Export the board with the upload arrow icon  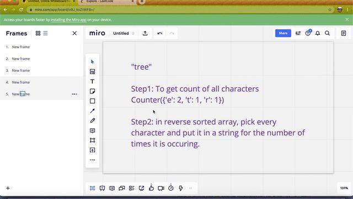pos(145,33)
